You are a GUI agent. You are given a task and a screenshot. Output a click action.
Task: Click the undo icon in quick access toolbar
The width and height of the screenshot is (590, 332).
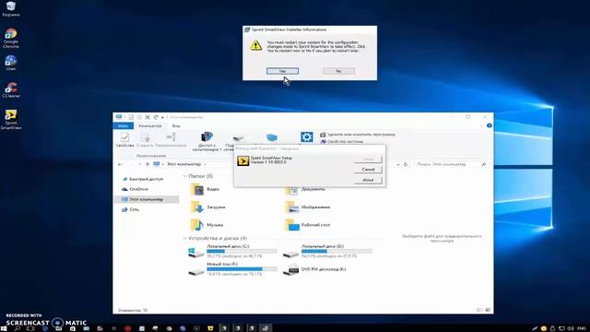click(x=156, y=117)
